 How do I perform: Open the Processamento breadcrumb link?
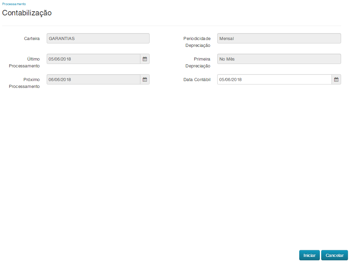(x=14, y=4)
